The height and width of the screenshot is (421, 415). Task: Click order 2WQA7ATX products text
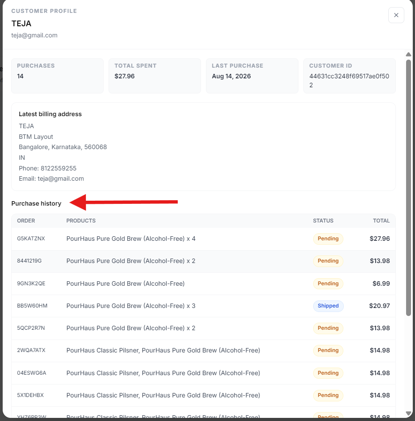click(163, 350)
